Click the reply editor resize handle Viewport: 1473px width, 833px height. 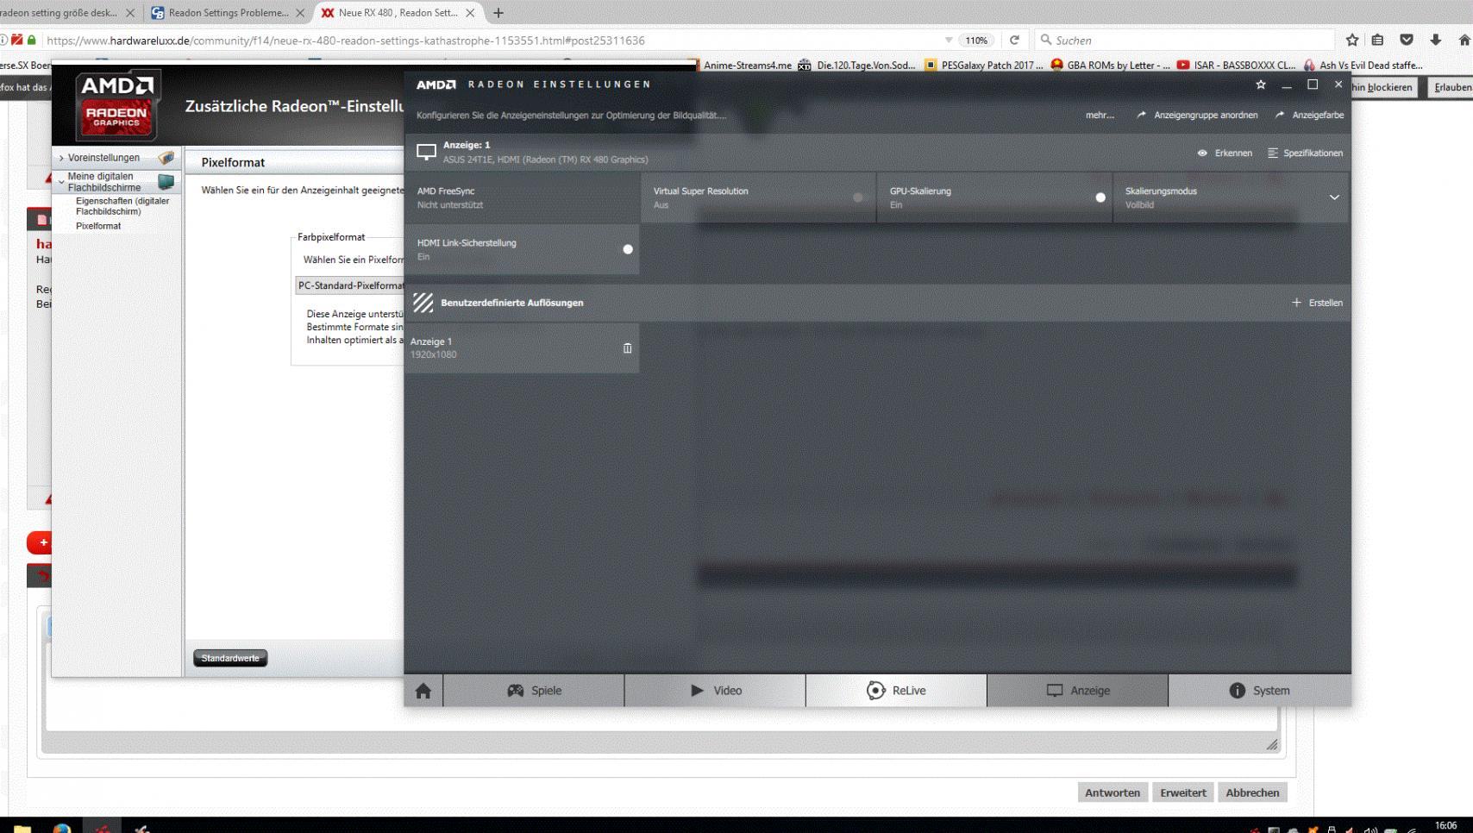[1272, 744]
